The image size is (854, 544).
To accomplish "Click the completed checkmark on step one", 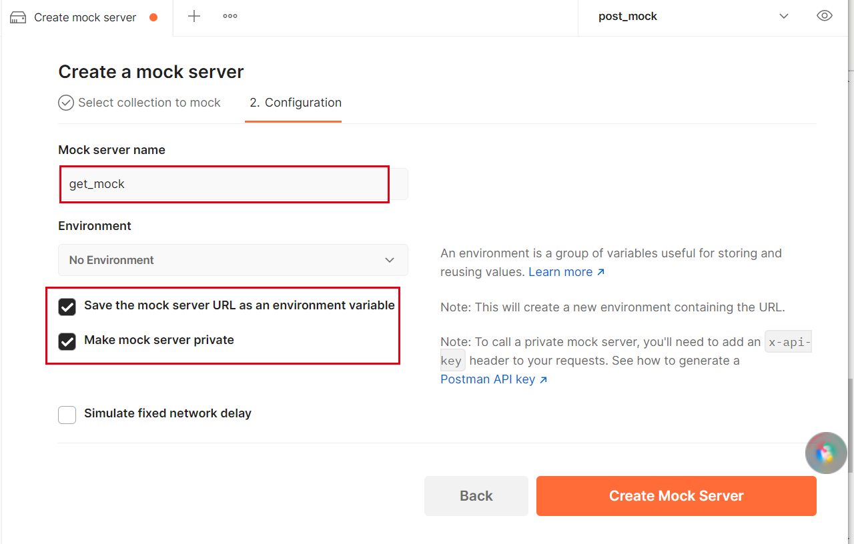I will click(65, 103).
